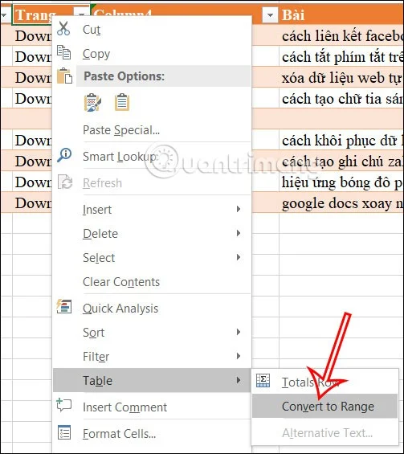
Task: Click the Copy pages icon
Action: (x=63, y=53)
